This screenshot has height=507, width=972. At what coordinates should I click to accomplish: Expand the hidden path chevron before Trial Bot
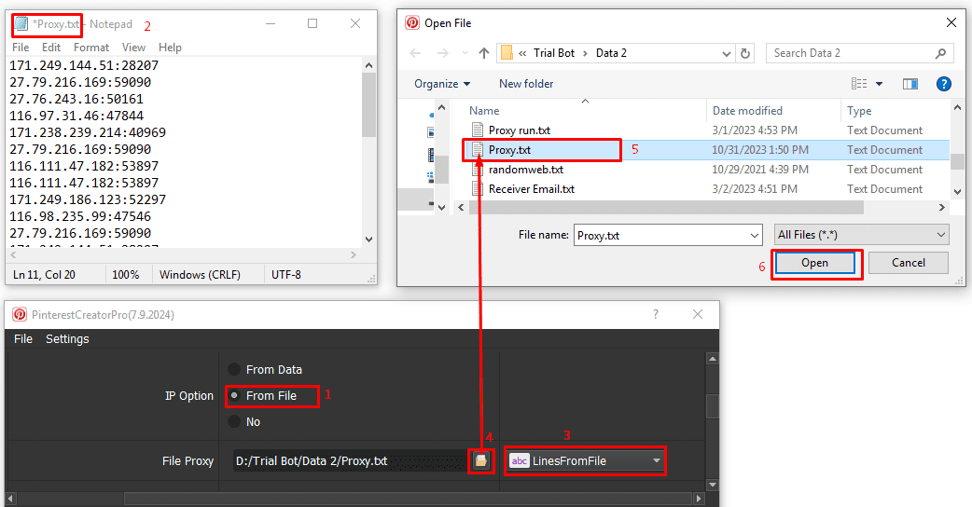pyautogui.click(x=522, y=53)
